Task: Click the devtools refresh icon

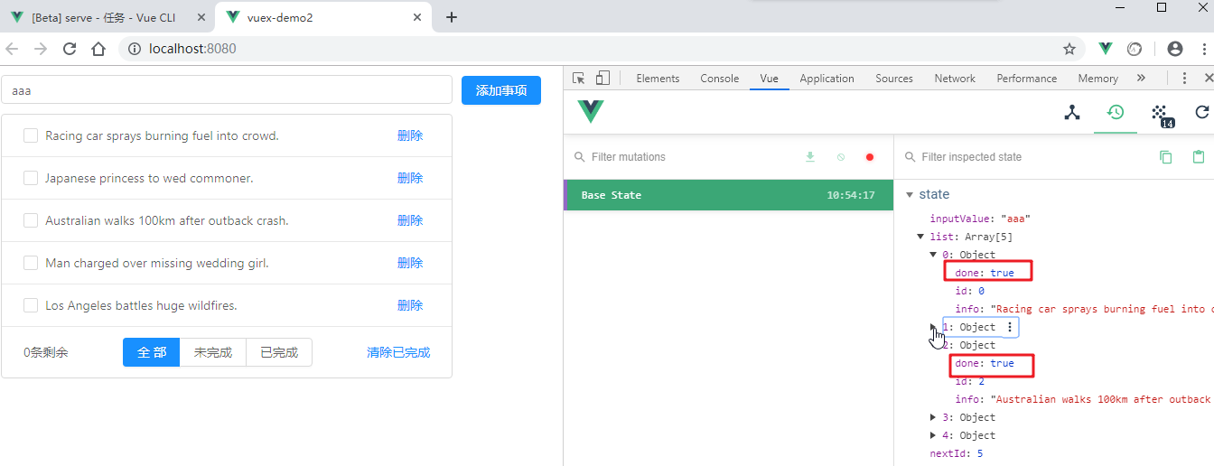Action: [1201, 112]
